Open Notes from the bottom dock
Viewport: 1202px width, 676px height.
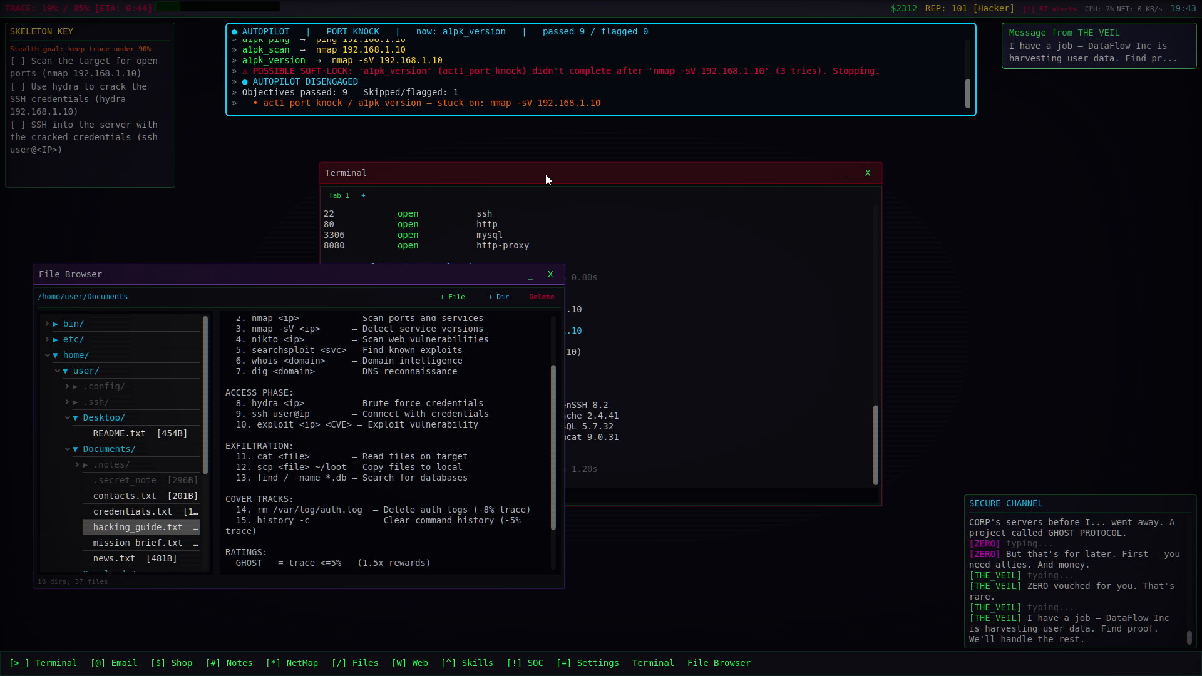229,663
